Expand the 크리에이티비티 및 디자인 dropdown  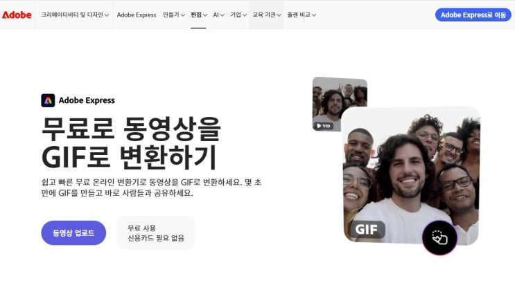coord(75,15)
